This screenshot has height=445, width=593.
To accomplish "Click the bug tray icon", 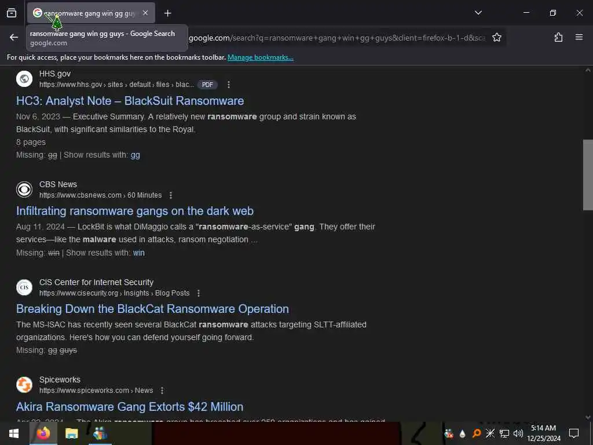I will point(449,433).
